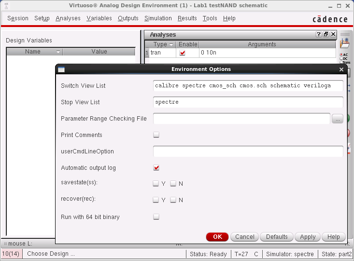
Task: Click the Choose Design folder icon
Action: click(345, 43)
